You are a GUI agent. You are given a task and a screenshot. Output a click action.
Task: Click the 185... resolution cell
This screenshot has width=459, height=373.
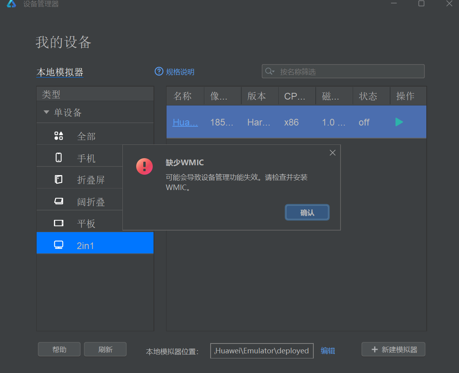point(222,122)
